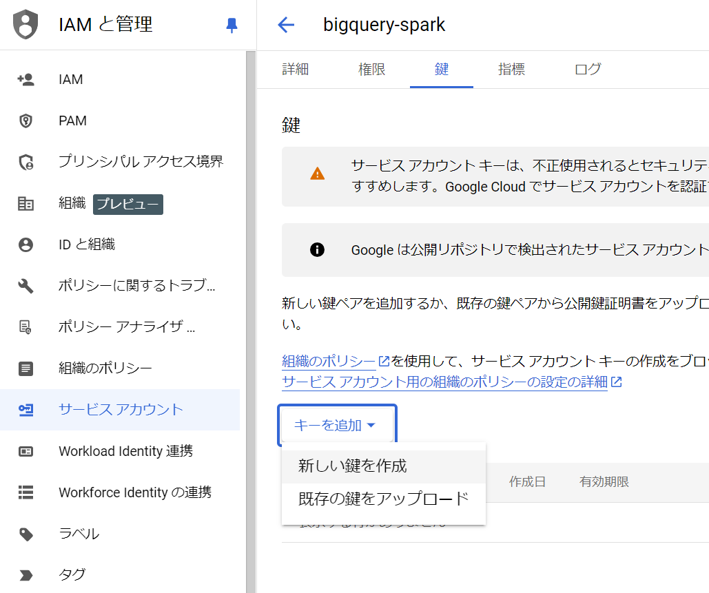Click the ID と組織 person icon

pos(25,245)
